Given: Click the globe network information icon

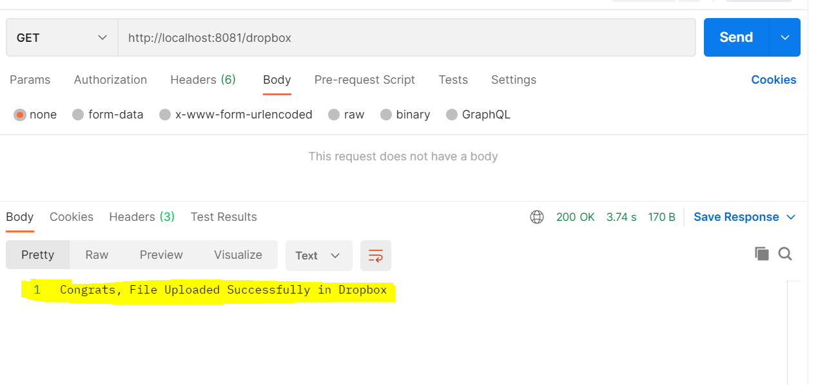Looking at the screenshot, I should pyautogui.click(x=536, y=217).
